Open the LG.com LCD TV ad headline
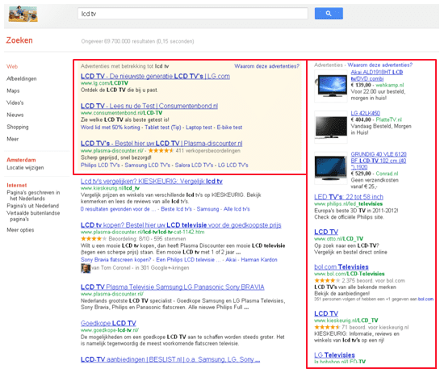Image resolution: width=440 pixels, height=373 pixels. 155,77
